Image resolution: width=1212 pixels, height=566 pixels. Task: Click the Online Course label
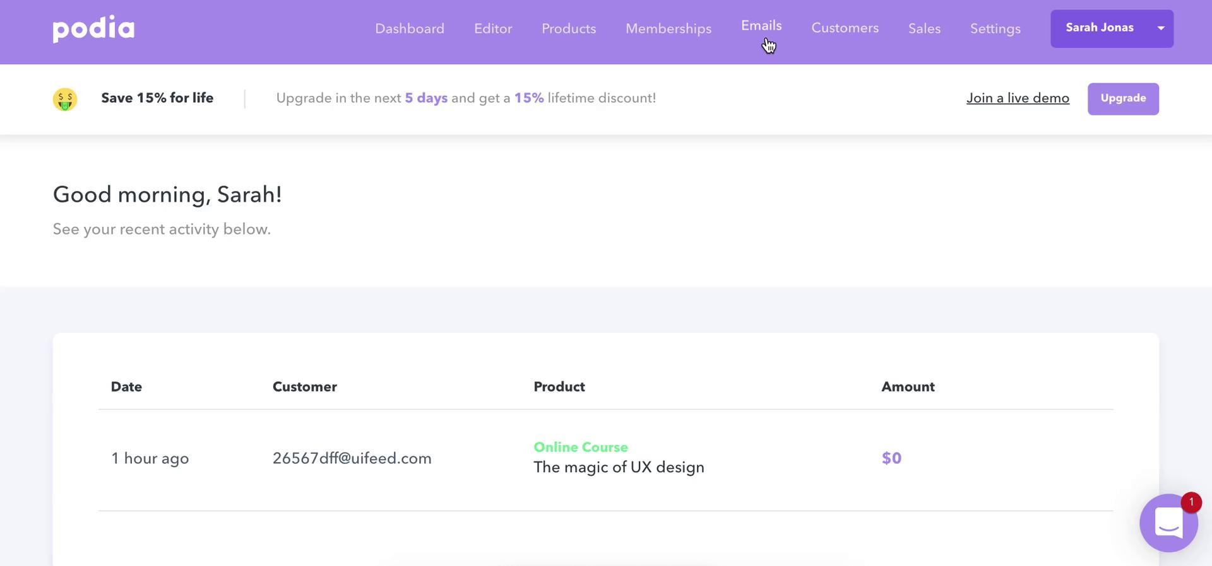(x=581, y=447)
